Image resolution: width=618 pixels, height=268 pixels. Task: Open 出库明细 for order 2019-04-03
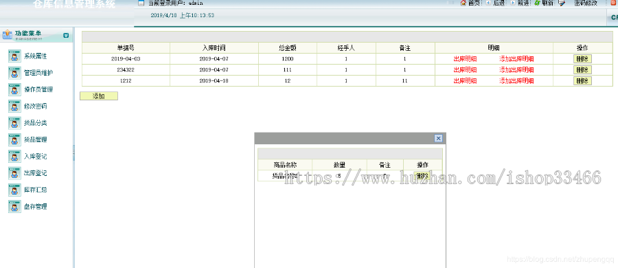click(466, 59)
